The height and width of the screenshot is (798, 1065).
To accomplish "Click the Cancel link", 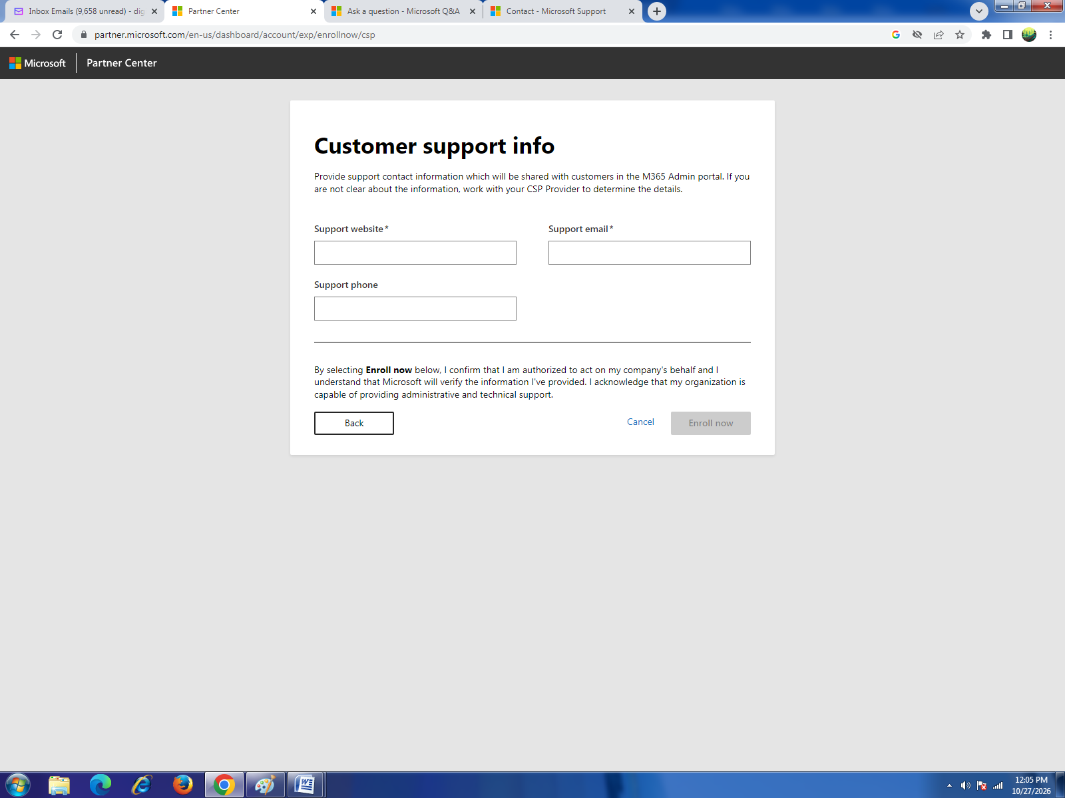I will (x=640, y=422).
